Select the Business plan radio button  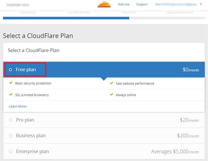11,136
